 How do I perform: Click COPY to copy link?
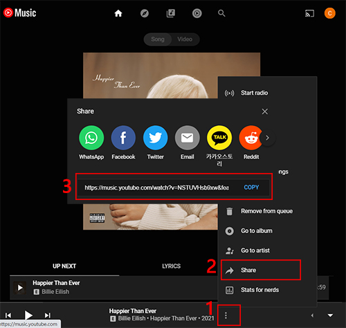pos(251,188)
